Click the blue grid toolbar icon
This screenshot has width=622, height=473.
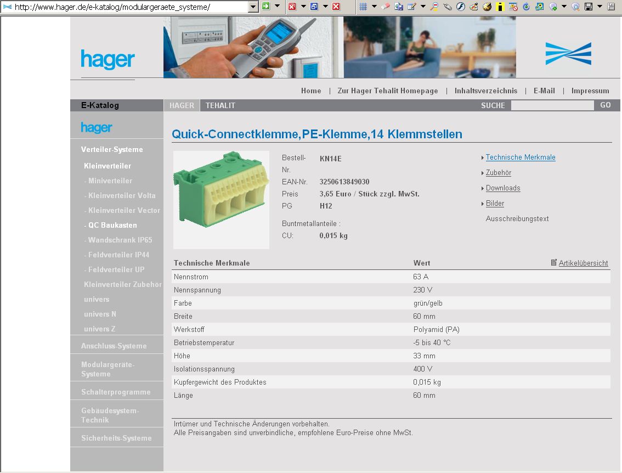click(x=363, y=7)
